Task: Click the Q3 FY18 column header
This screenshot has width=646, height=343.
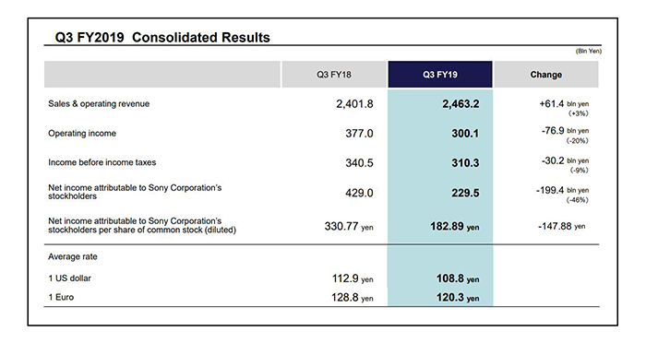Action: point(334,75)
